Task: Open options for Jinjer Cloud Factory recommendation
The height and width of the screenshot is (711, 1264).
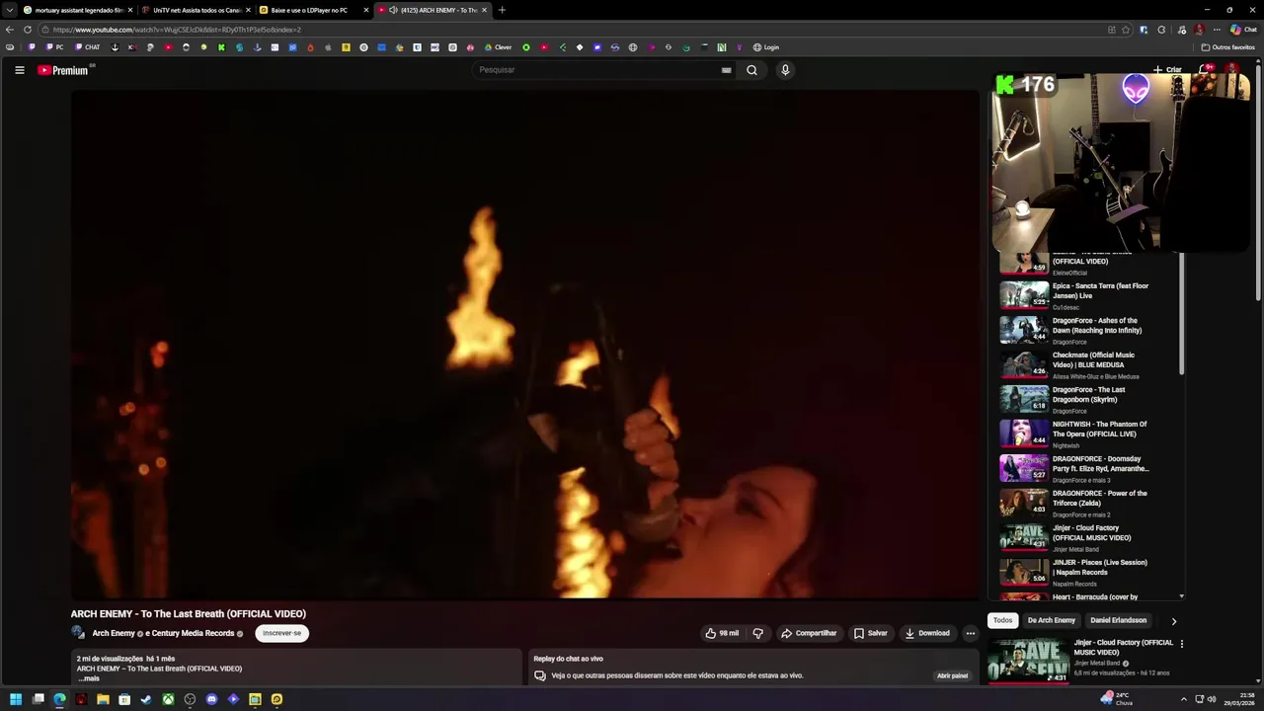Action: point(1182,644)
